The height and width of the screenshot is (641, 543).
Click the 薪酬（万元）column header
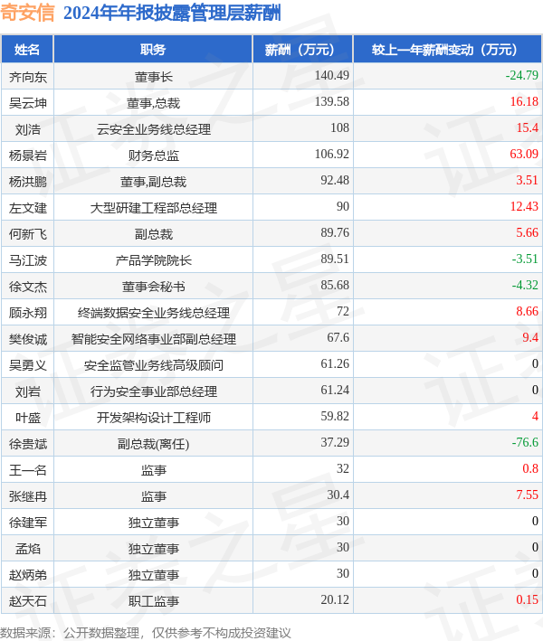303,50
